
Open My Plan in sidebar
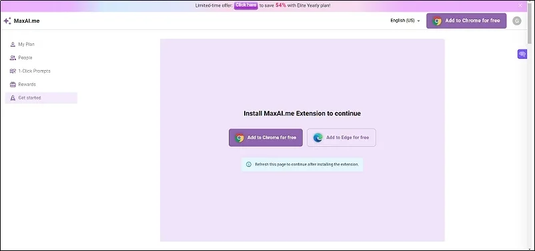click(41, 45)
